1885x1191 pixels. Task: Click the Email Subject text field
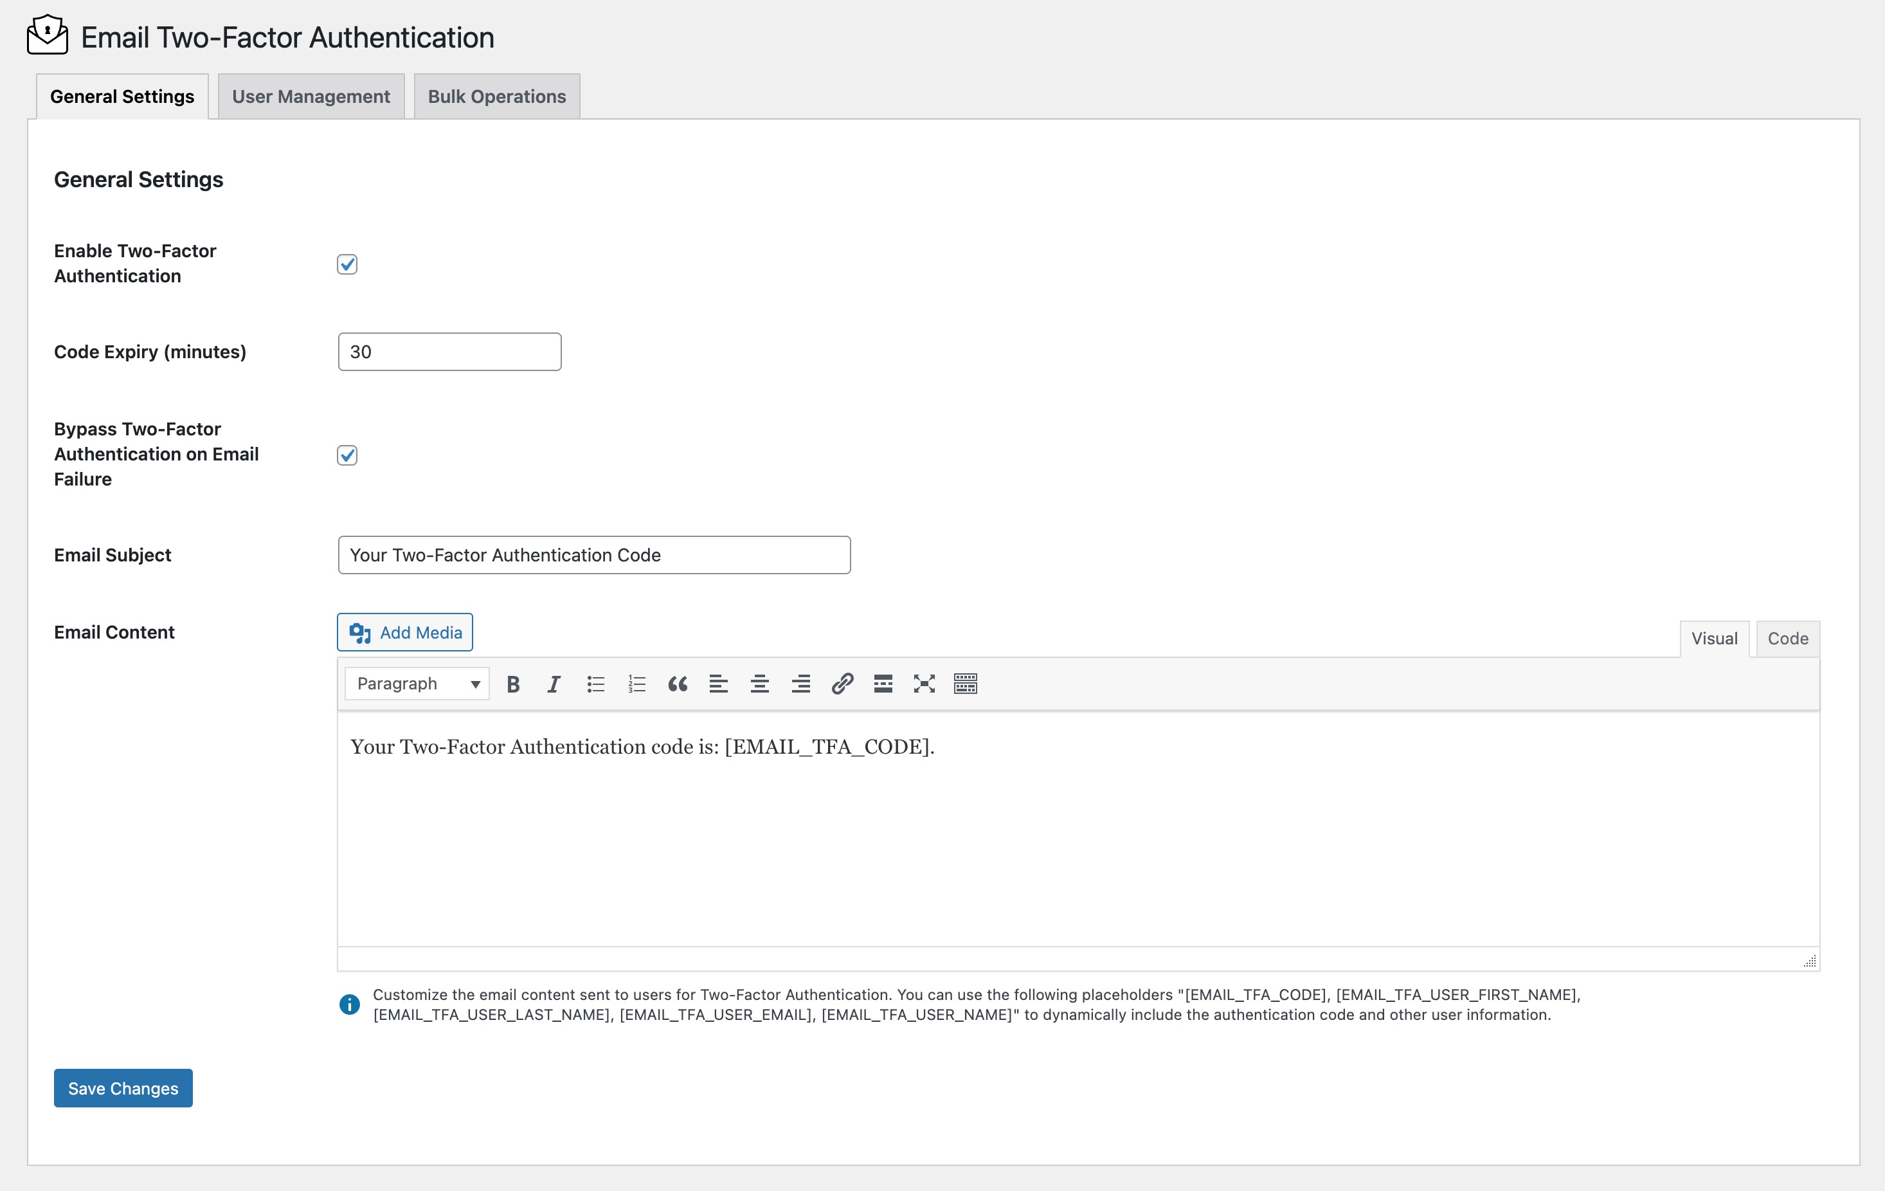click(x=593, y=555)
